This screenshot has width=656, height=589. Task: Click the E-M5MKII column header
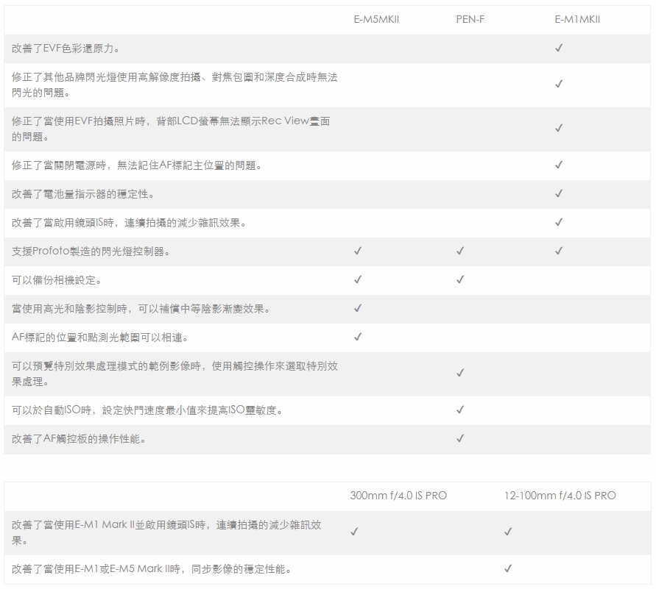pos(376,20)
